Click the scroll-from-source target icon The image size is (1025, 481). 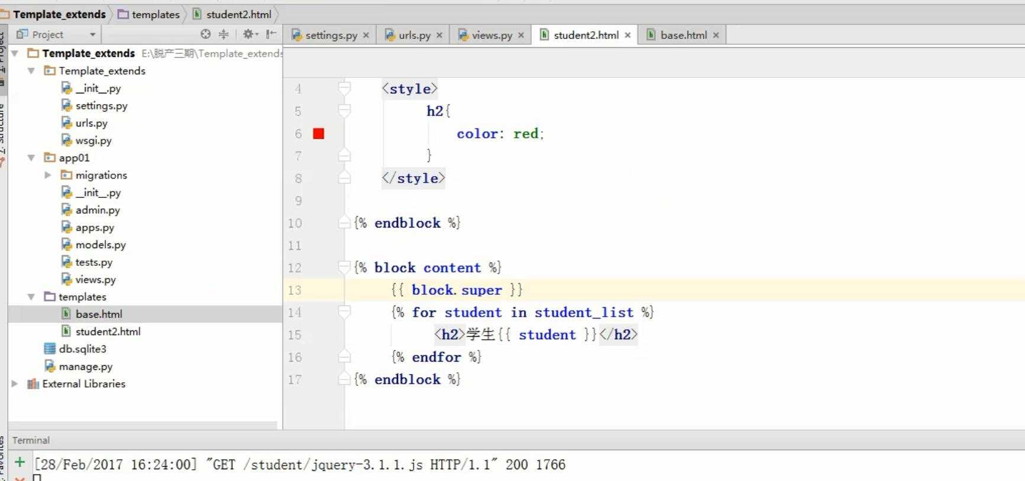pyautogui.click(x=205, y=34)
